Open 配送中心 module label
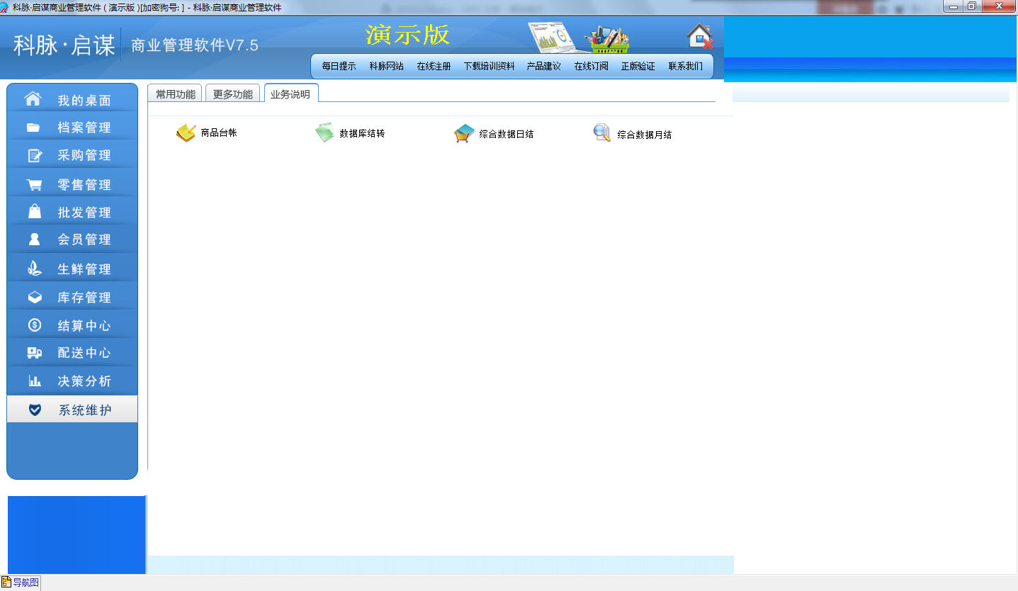The width and height of the screenshot is (1018, 591). [84, 353]
